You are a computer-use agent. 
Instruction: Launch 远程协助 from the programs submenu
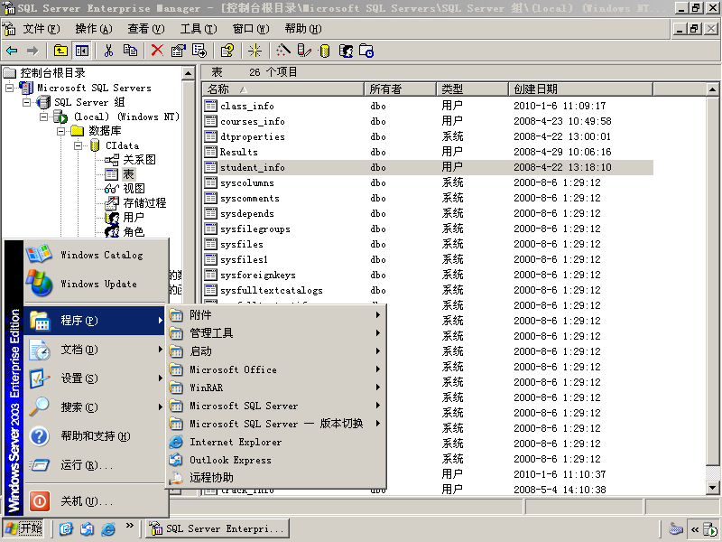point(276,478)
